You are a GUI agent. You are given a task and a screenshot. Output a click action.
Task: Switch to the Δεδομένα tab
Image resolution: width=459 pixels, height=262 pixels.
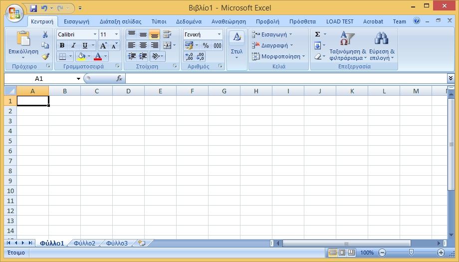(x=189, y=21)
